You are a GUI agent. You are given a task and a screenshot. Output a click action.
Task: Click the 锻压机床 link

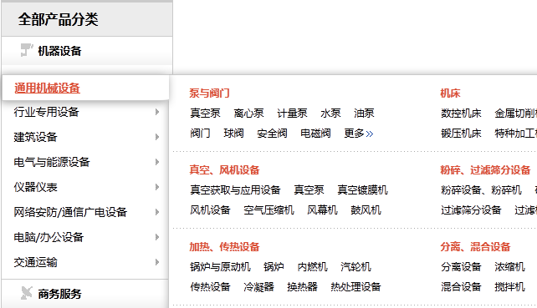(462, 134)
